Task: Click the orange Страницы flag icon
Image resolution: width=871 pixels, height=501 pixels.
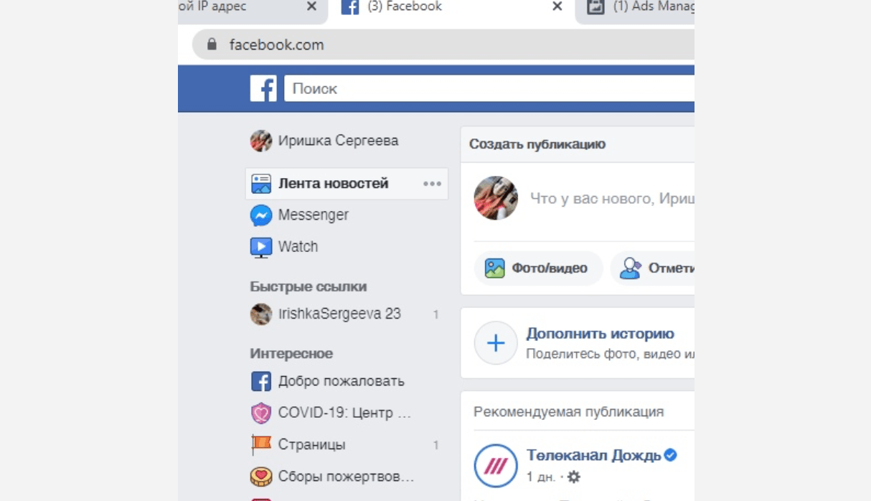Action: pos(261,445)
